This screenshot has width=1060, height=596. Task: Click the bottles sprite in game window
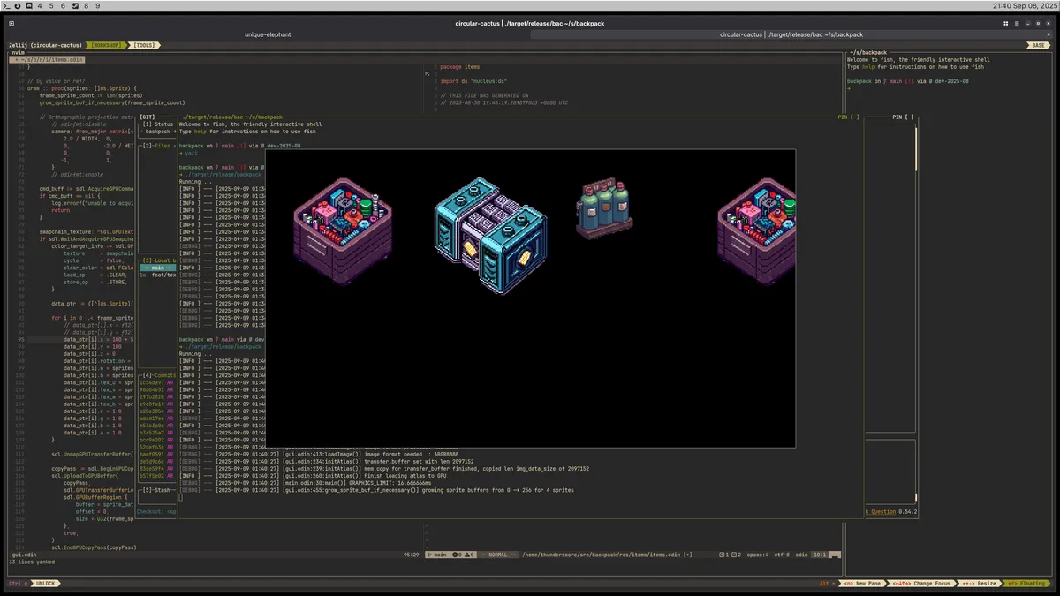[x=604, y=210]
